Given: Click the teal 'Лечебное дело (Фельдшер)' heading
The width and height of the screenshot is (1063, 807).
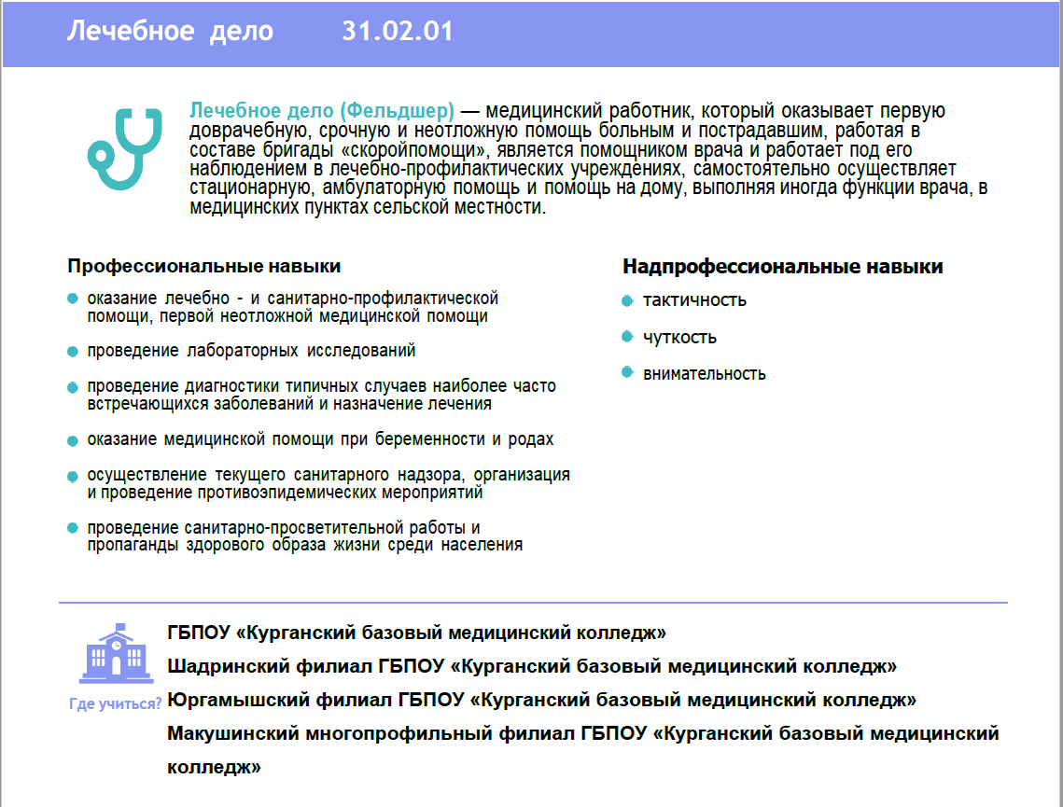Looking at the screenshot, I should pyautogui.click(x=322, y=110).
